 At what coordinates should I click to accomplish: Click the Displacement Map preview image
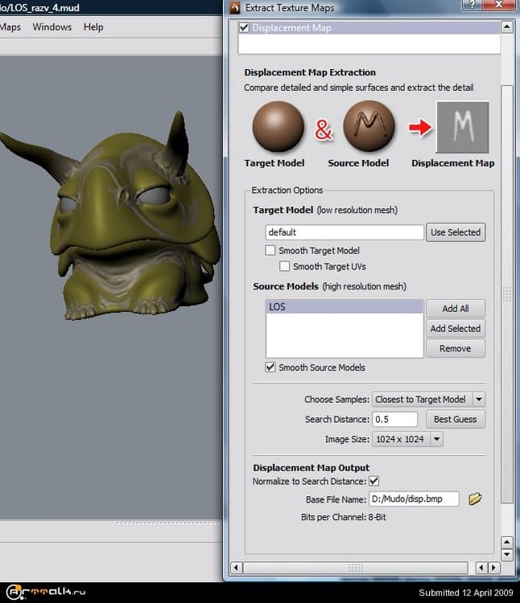[462, 127]
